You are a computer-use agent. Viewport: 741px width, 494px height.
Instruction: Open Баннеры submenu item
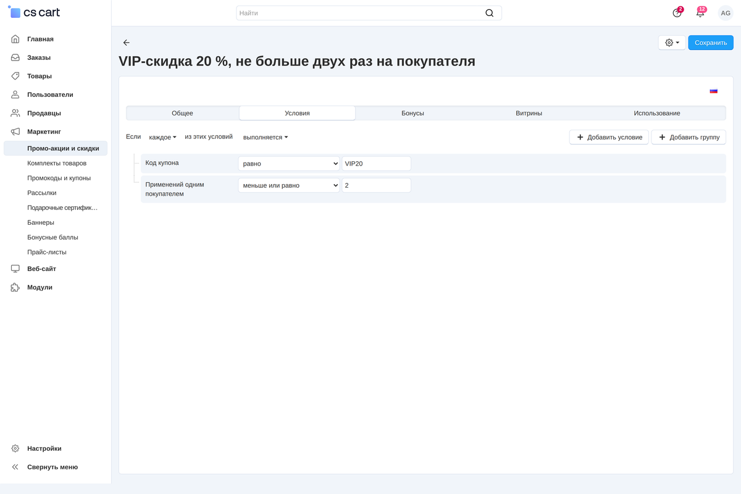[41, 222]
